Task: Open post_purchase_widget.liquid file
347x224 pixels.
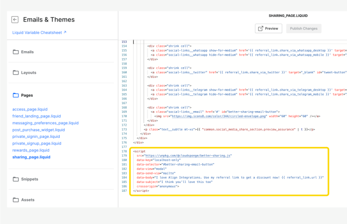Action: tap(38, 130)
